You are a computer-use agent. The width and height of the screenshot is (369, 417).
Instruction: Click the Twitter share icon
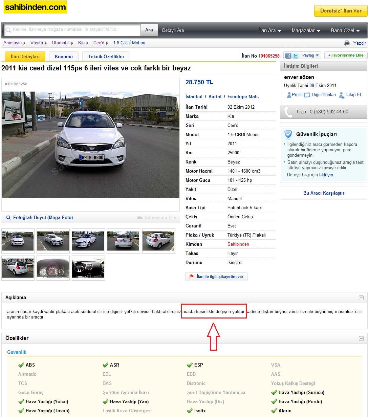(x=296, y=56)
